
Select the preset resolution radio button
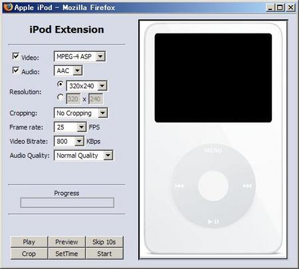tap(60, 84)
